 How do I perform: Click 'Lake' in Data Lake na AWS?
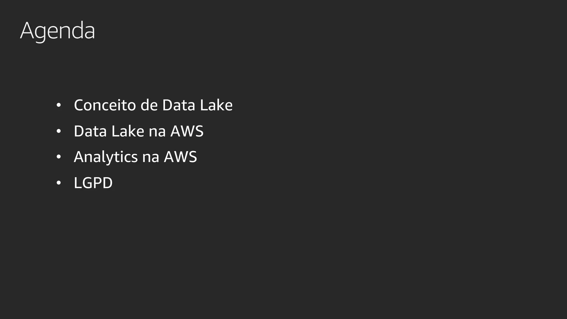pyautogui.click(x=128, y=131)
